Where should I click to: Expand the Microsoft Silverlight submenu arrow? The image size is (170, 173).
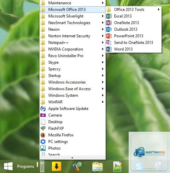(103, 16)
